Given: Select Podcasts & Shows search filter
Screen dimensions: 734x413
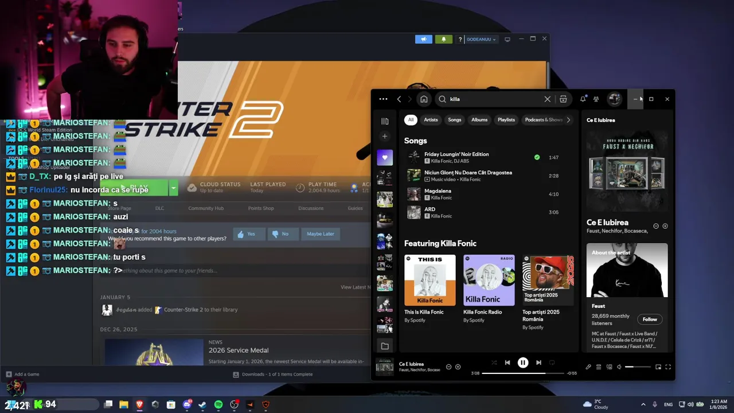Looking at the screenshot, I should tap(544, 120).
